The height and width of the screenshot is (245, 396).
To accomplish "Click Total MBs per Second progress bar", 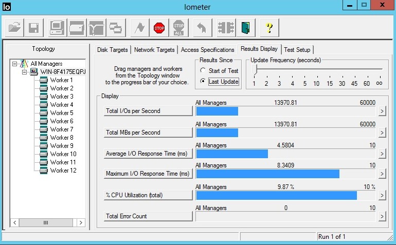I will [286, 133].
